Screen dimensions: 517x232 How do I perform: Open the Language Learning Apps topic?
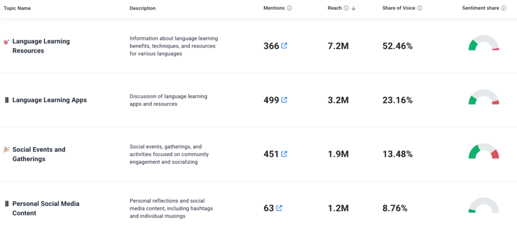pos(50,100)
